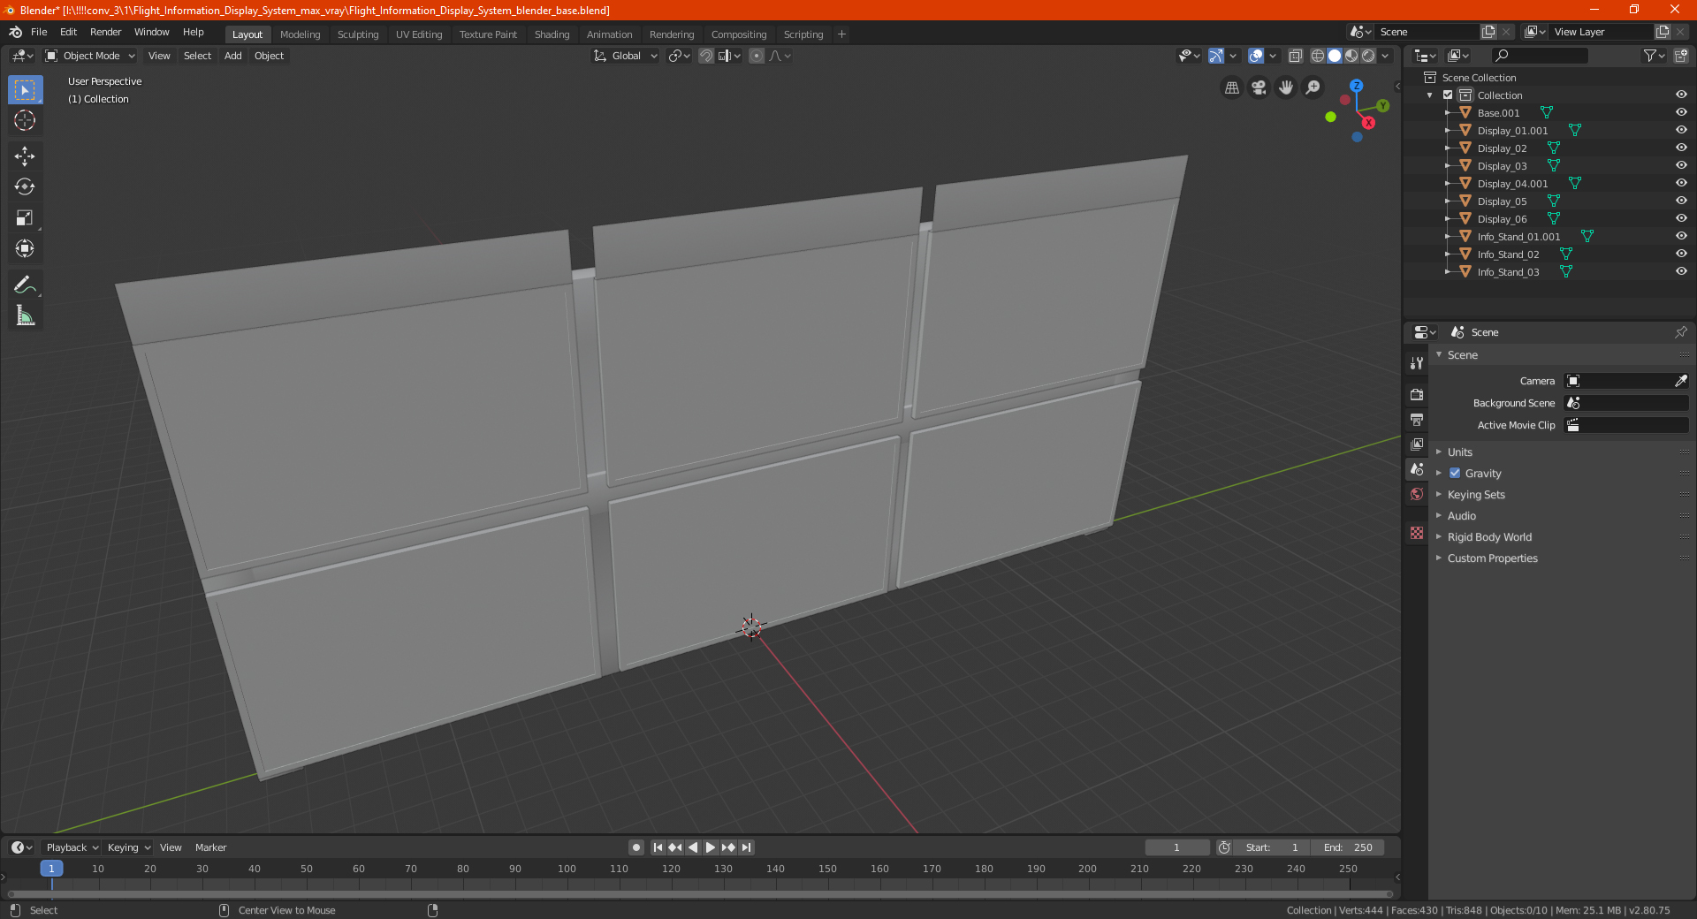Open the File menu
The height and width of the screenshot is (919, 1697).
tap(39, 32)
